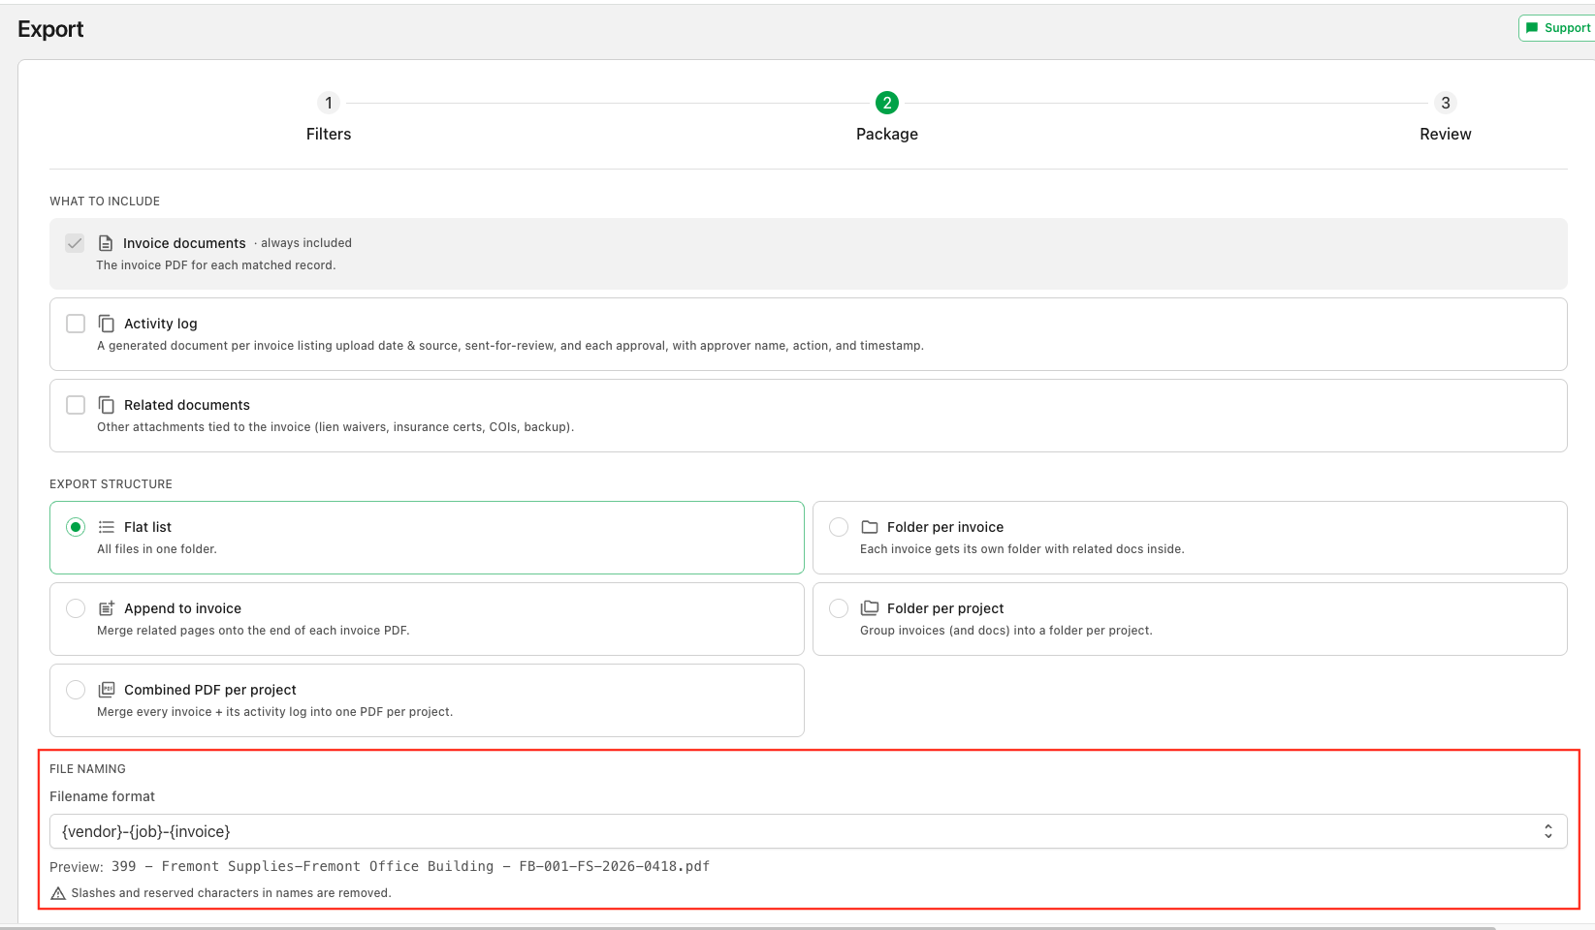
Task: Click 'Group invoices (and docs)' description
Action: coord(1006,631)
